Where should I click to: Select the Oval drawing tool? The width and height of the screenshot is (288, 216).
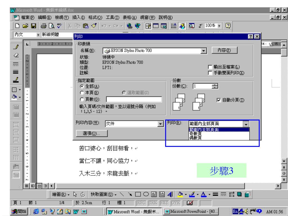[x=146, y=194]
